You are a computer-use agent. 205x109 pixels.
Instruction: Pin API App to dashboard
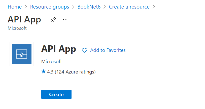click(53, 20)
